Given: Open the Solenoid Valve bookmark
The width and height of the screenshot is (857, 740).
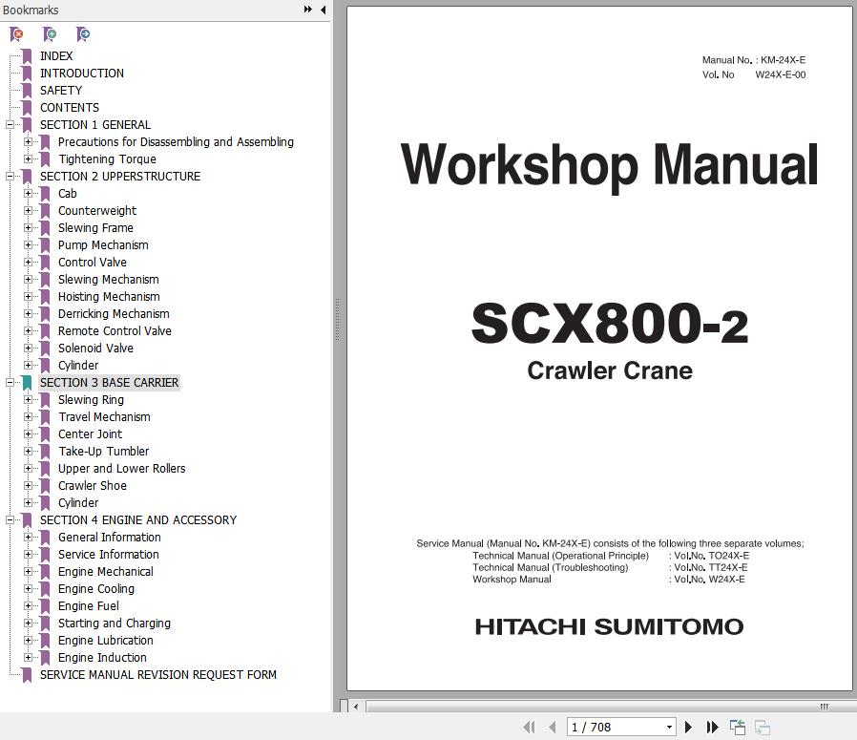Looking at the screenshot, I should tap(95, 348).
